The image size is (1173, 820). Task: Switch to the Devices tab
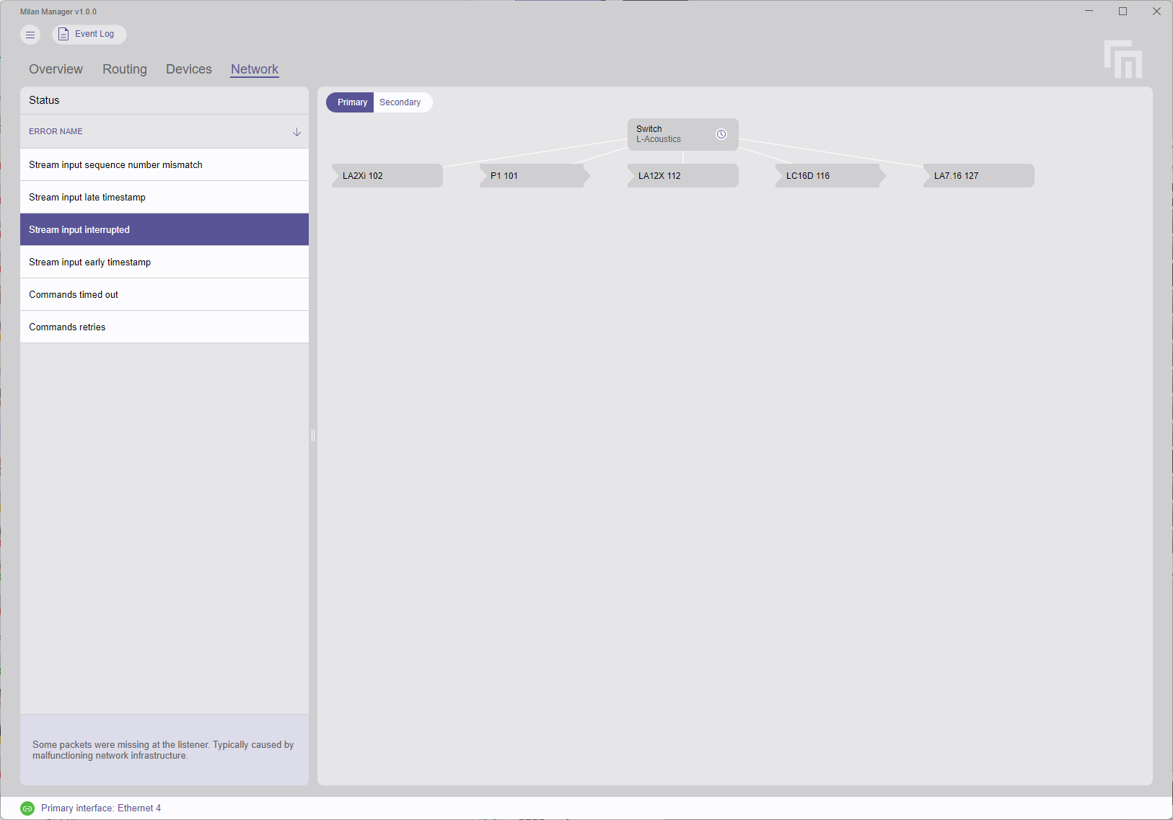(189, 69)
